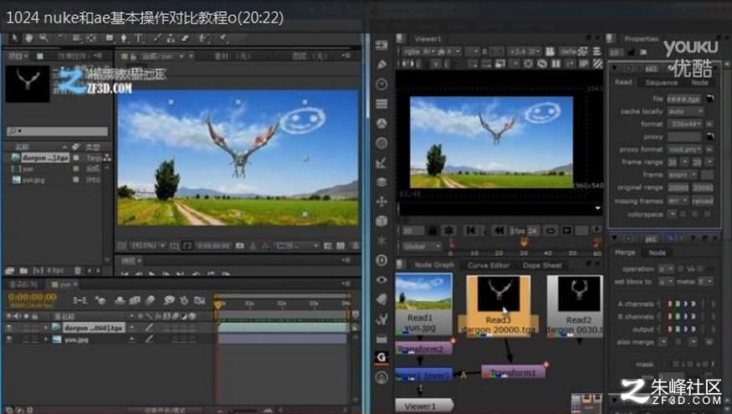The image size is (732, 414).
Task: Click AE viewer snapshot camera icon
Action: (239, 246)
